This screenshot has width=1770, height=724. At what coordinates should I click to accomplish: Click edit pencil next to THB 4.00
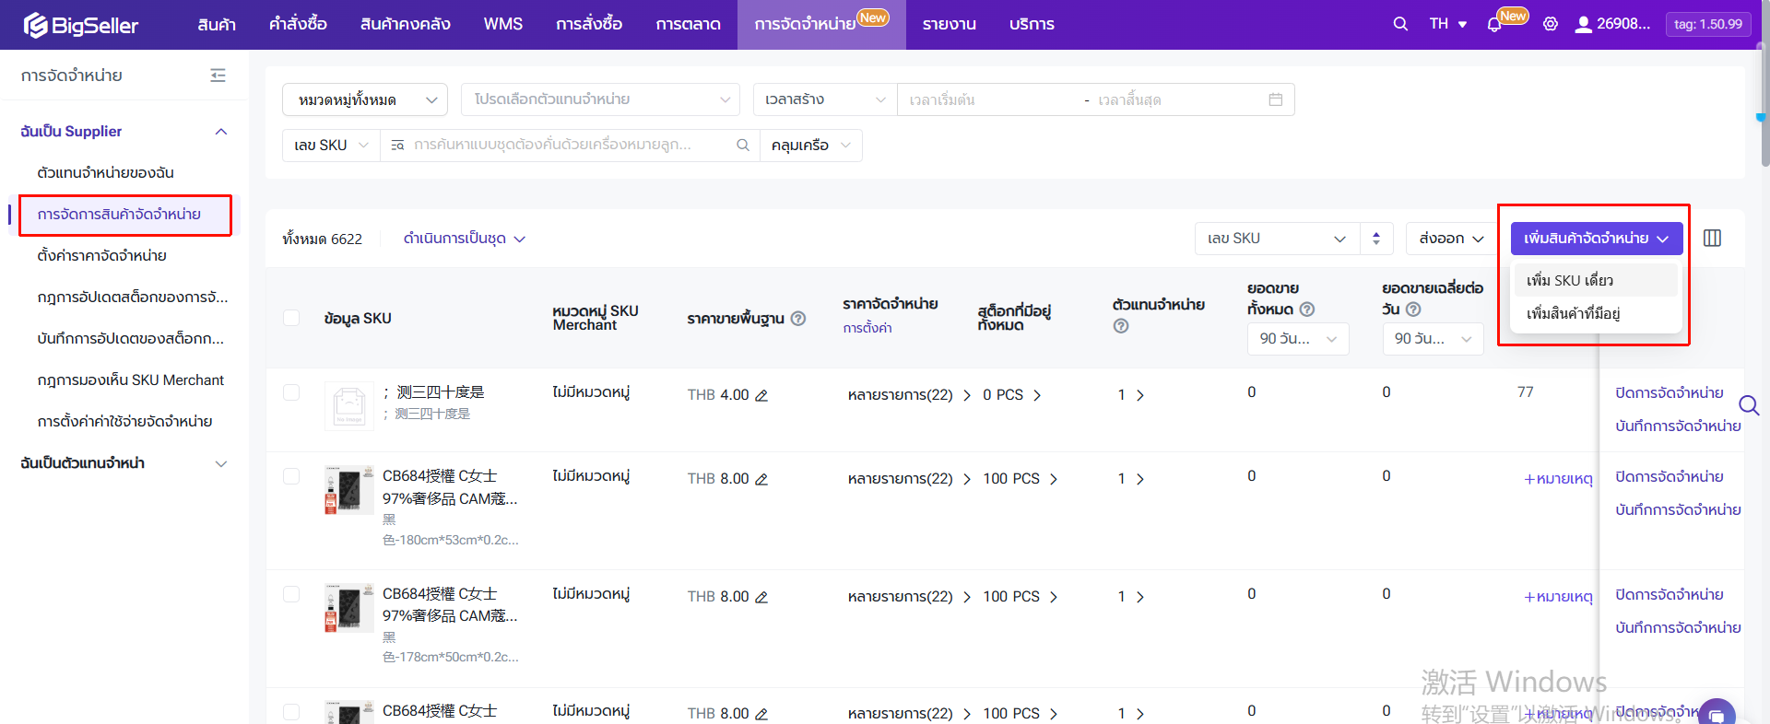click(x=761, y=396)
